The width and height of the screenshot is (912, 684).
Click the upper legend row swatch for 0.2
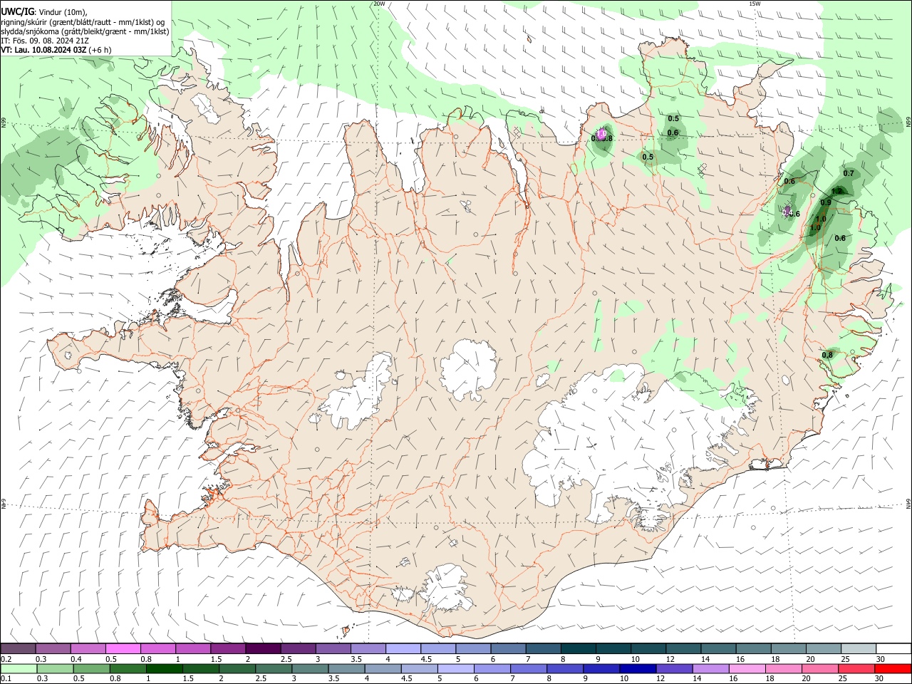coord(18,648)
